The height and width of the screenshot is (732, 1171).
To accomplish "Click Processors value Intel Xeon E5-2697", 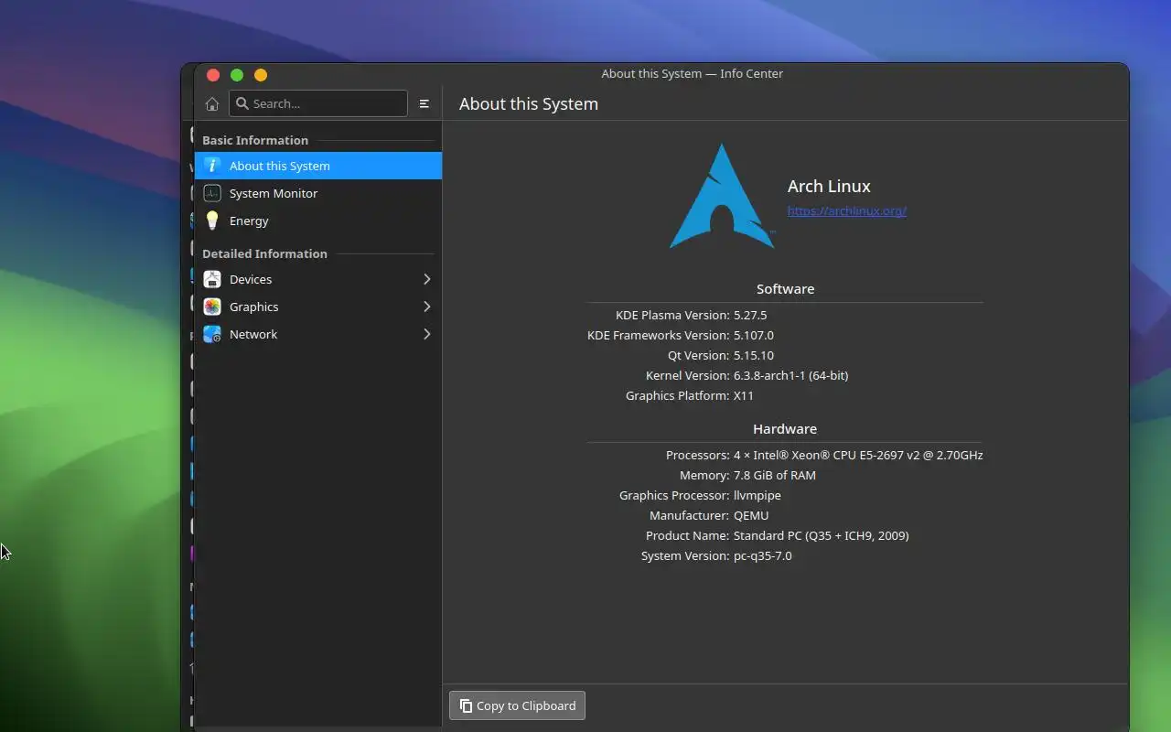I will (858, 455).
